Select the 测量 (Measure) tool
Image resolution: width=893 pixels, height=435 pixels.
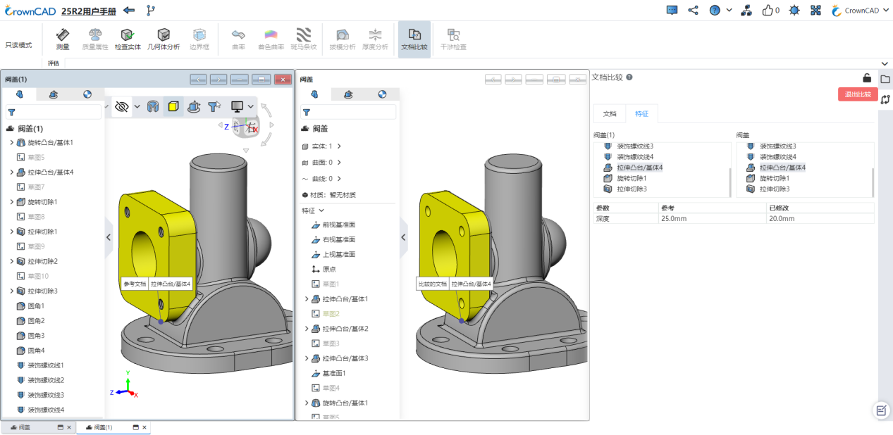click(x=63, y=39)
